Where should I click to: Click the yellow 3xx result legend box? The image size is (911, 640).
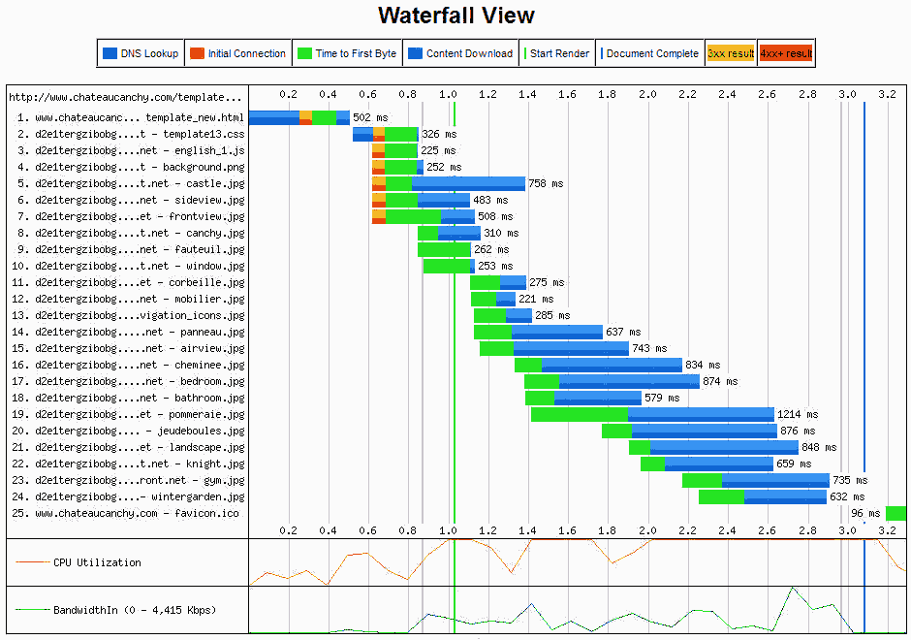pyautogui.click(x=731, y=53)
